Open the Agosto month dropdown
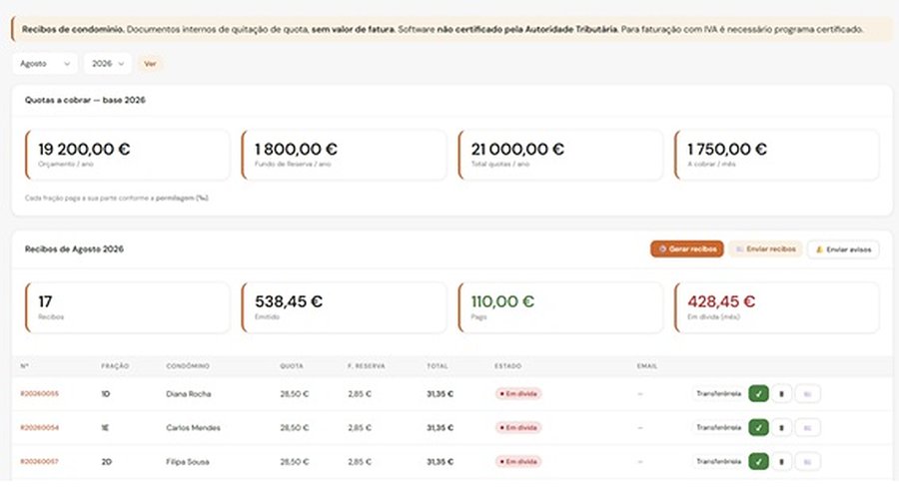The width and height of the screenshot is (899, 489). tap(45, 64)
